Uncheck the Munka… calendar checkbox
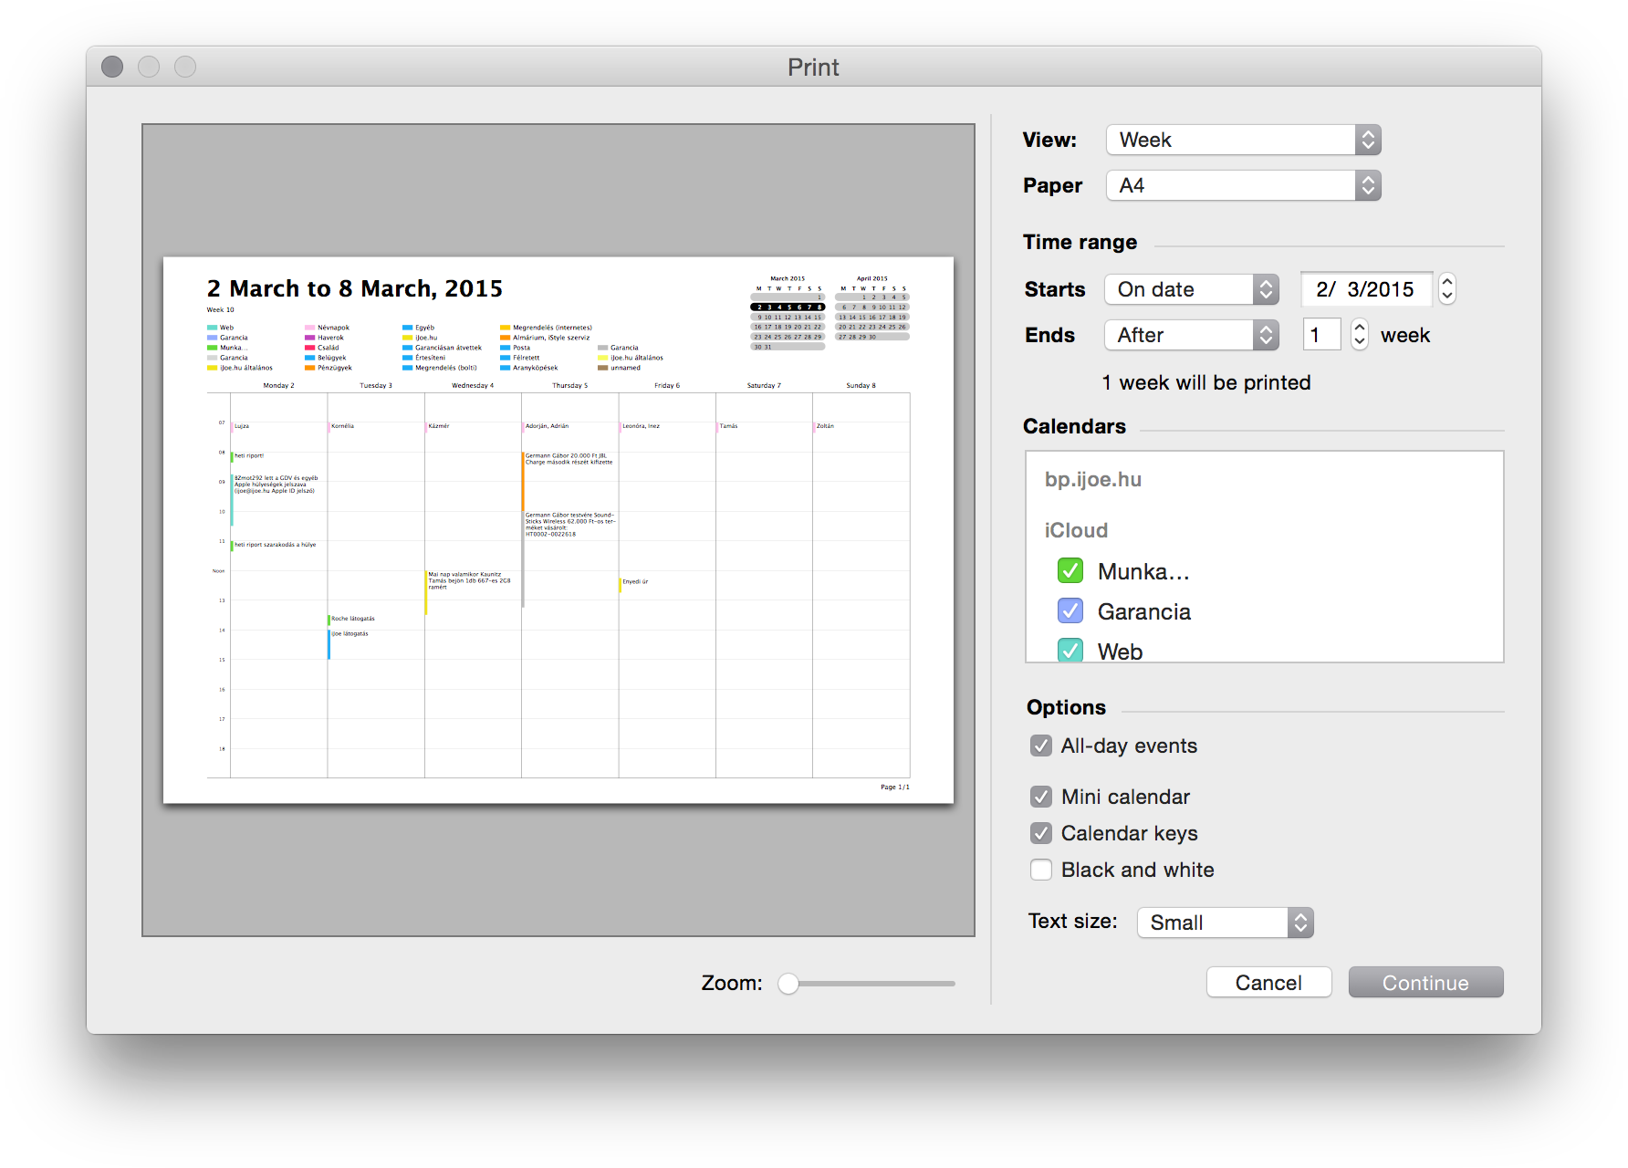The image size is (1628, 1168). (1070, 571)
